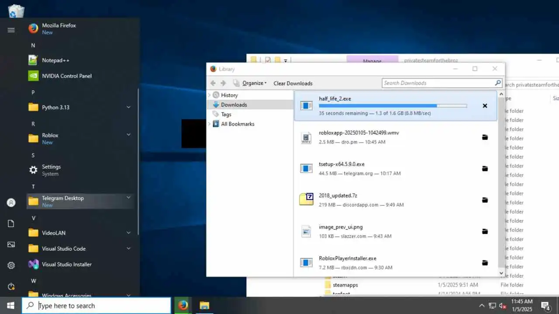
Task: Select Downloads in the Library sidebar
Action: pyautogui.click(x=234, y=105)
